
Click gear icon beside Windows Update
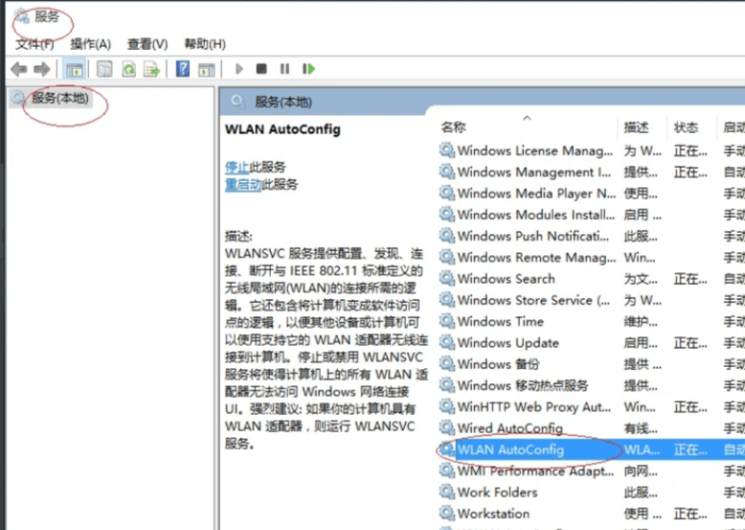coord(446,342)
